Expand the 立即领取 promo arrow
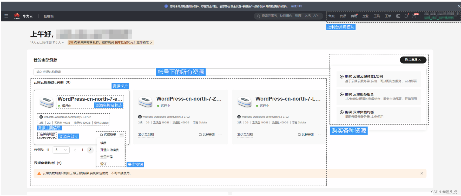The height and width of the screenshot is (196, 461). pyautogui.click(x=151, y=43)
